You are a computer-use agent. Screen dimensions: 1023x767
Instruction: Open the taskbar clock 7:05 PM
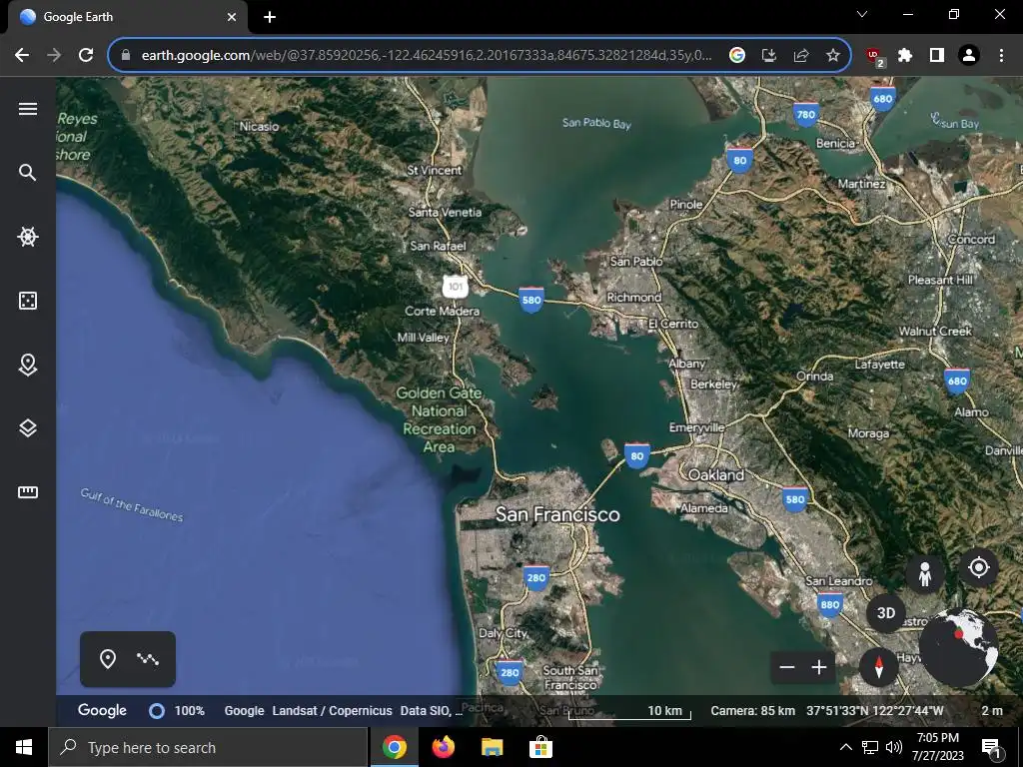937,747
